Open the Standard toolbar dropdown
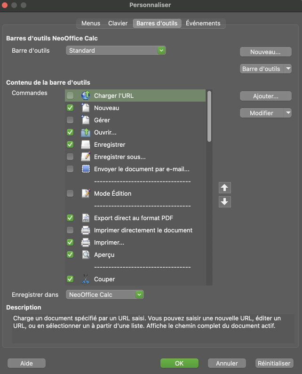This screenshot has height=374, width=302. [116, 50]
